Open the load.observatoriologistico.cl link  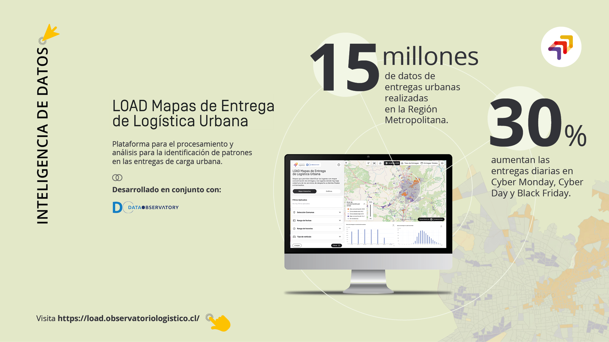pyautogui.click(x=128, y=318)
